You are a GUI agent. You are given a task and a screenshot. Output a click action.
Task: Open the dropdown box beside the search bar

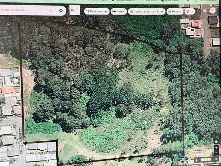(75, 10)
